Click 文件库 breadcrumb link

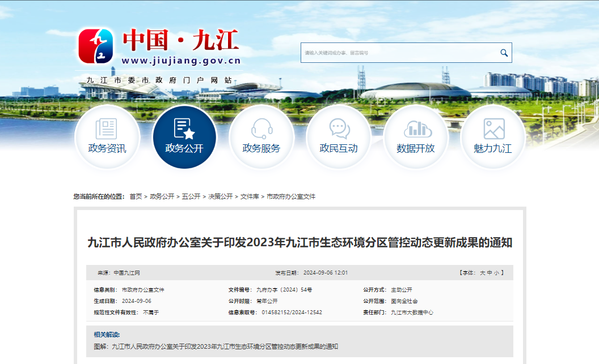pyautogui.click(x=250, y=196)
